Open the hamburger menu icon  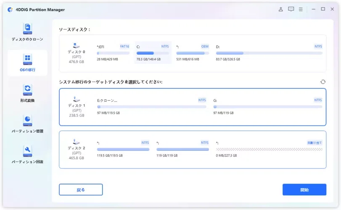[301, 9]
